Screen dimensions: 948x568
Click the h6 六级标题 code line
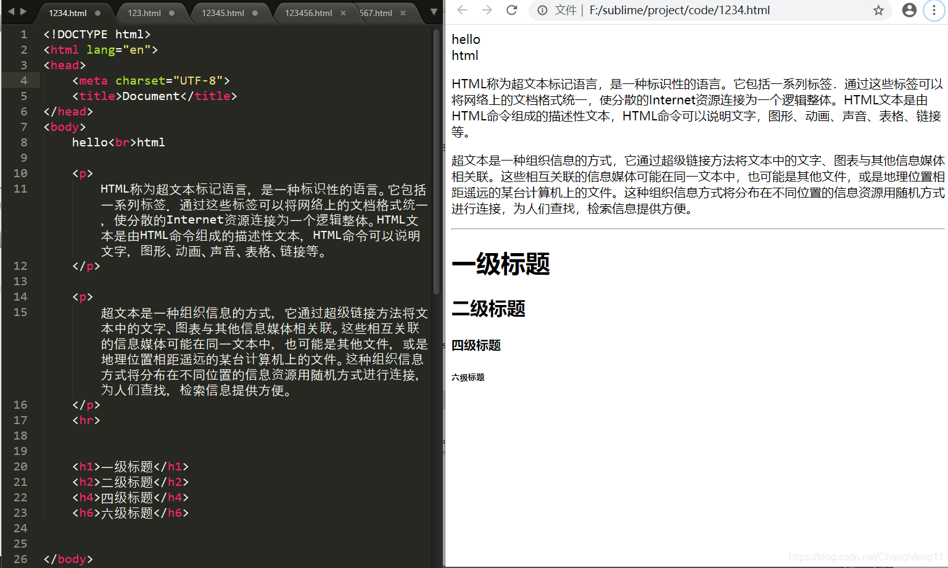(x=130, y=513)
